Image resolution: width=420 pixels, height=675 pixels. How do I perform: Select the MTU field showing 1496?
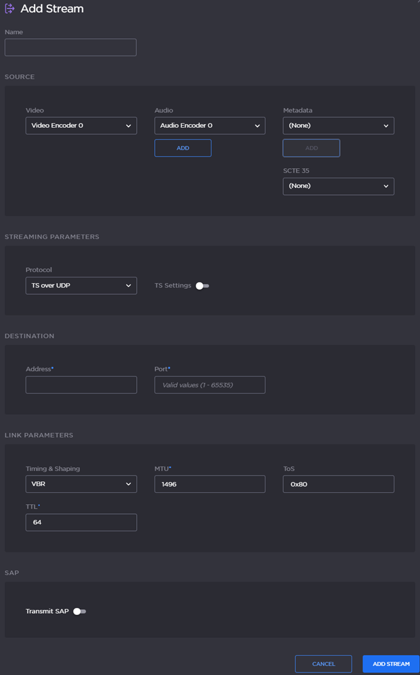(210, 485)
